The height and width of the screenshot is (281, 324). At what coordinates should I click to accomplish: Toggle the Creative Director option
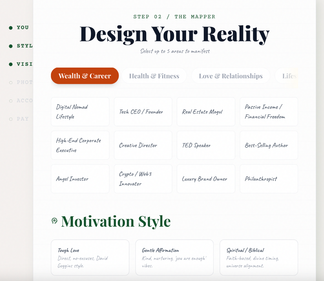point(143,145)
